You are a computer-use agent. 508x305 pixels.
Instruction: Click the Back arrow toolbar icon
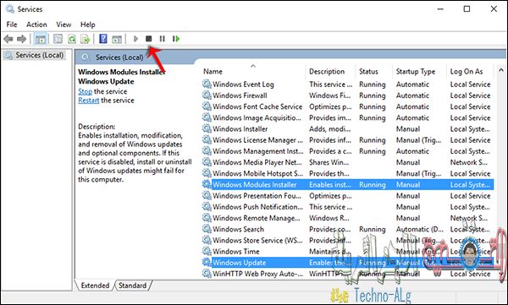(8, 39)
